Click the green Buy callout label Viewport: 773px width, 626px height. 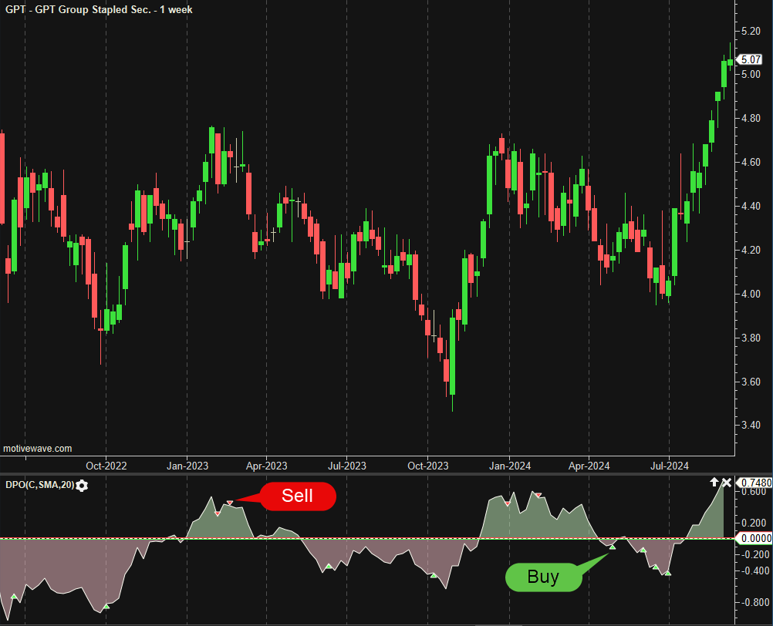(543, 577)
